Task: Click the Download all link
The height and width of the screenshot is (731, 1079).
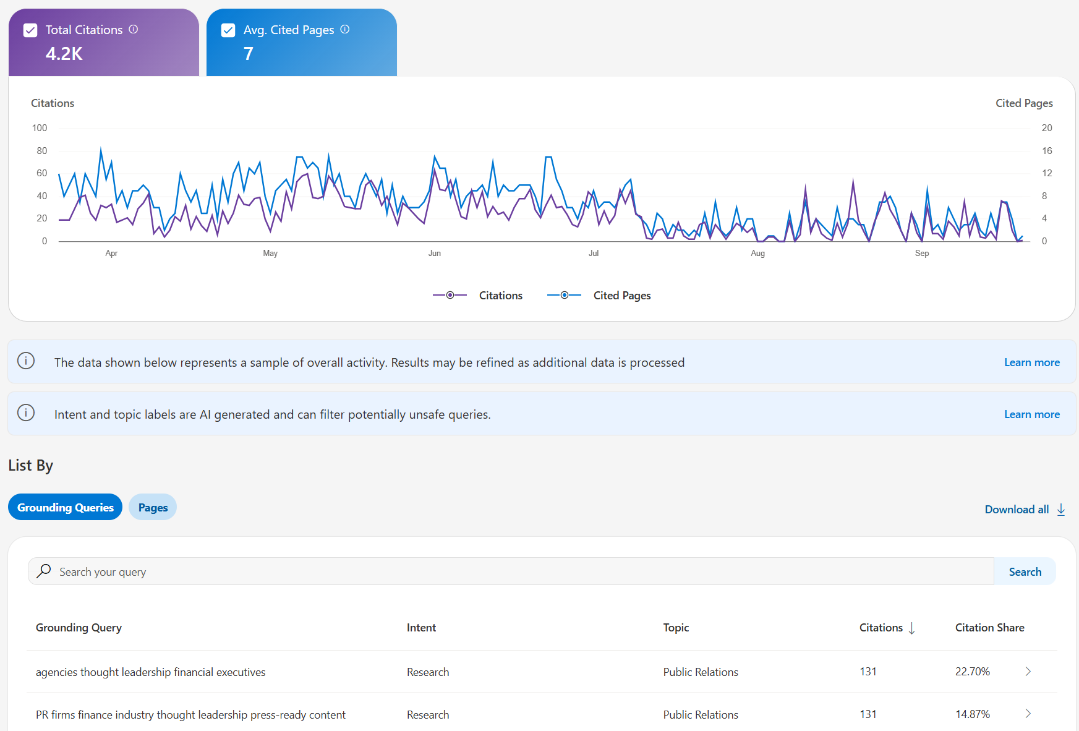Action: tap(1017, 510)
